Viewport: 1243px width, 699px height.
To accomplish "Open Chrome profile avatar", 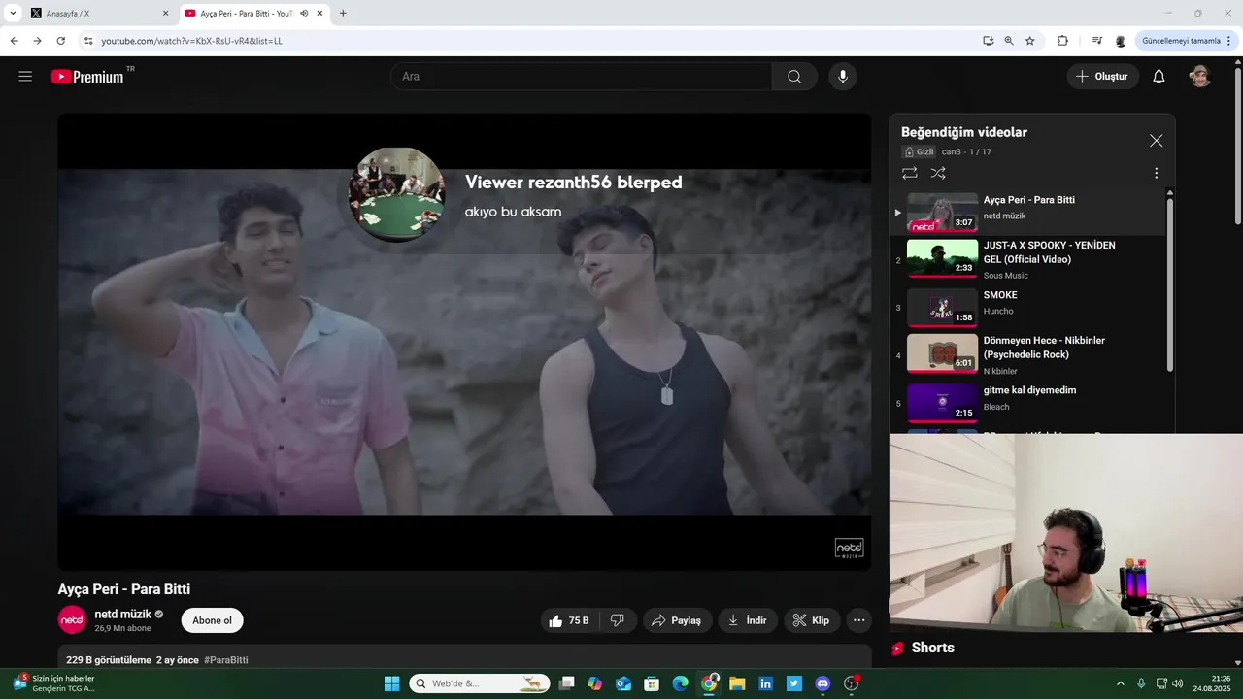I will click(x=1120, y=41).
